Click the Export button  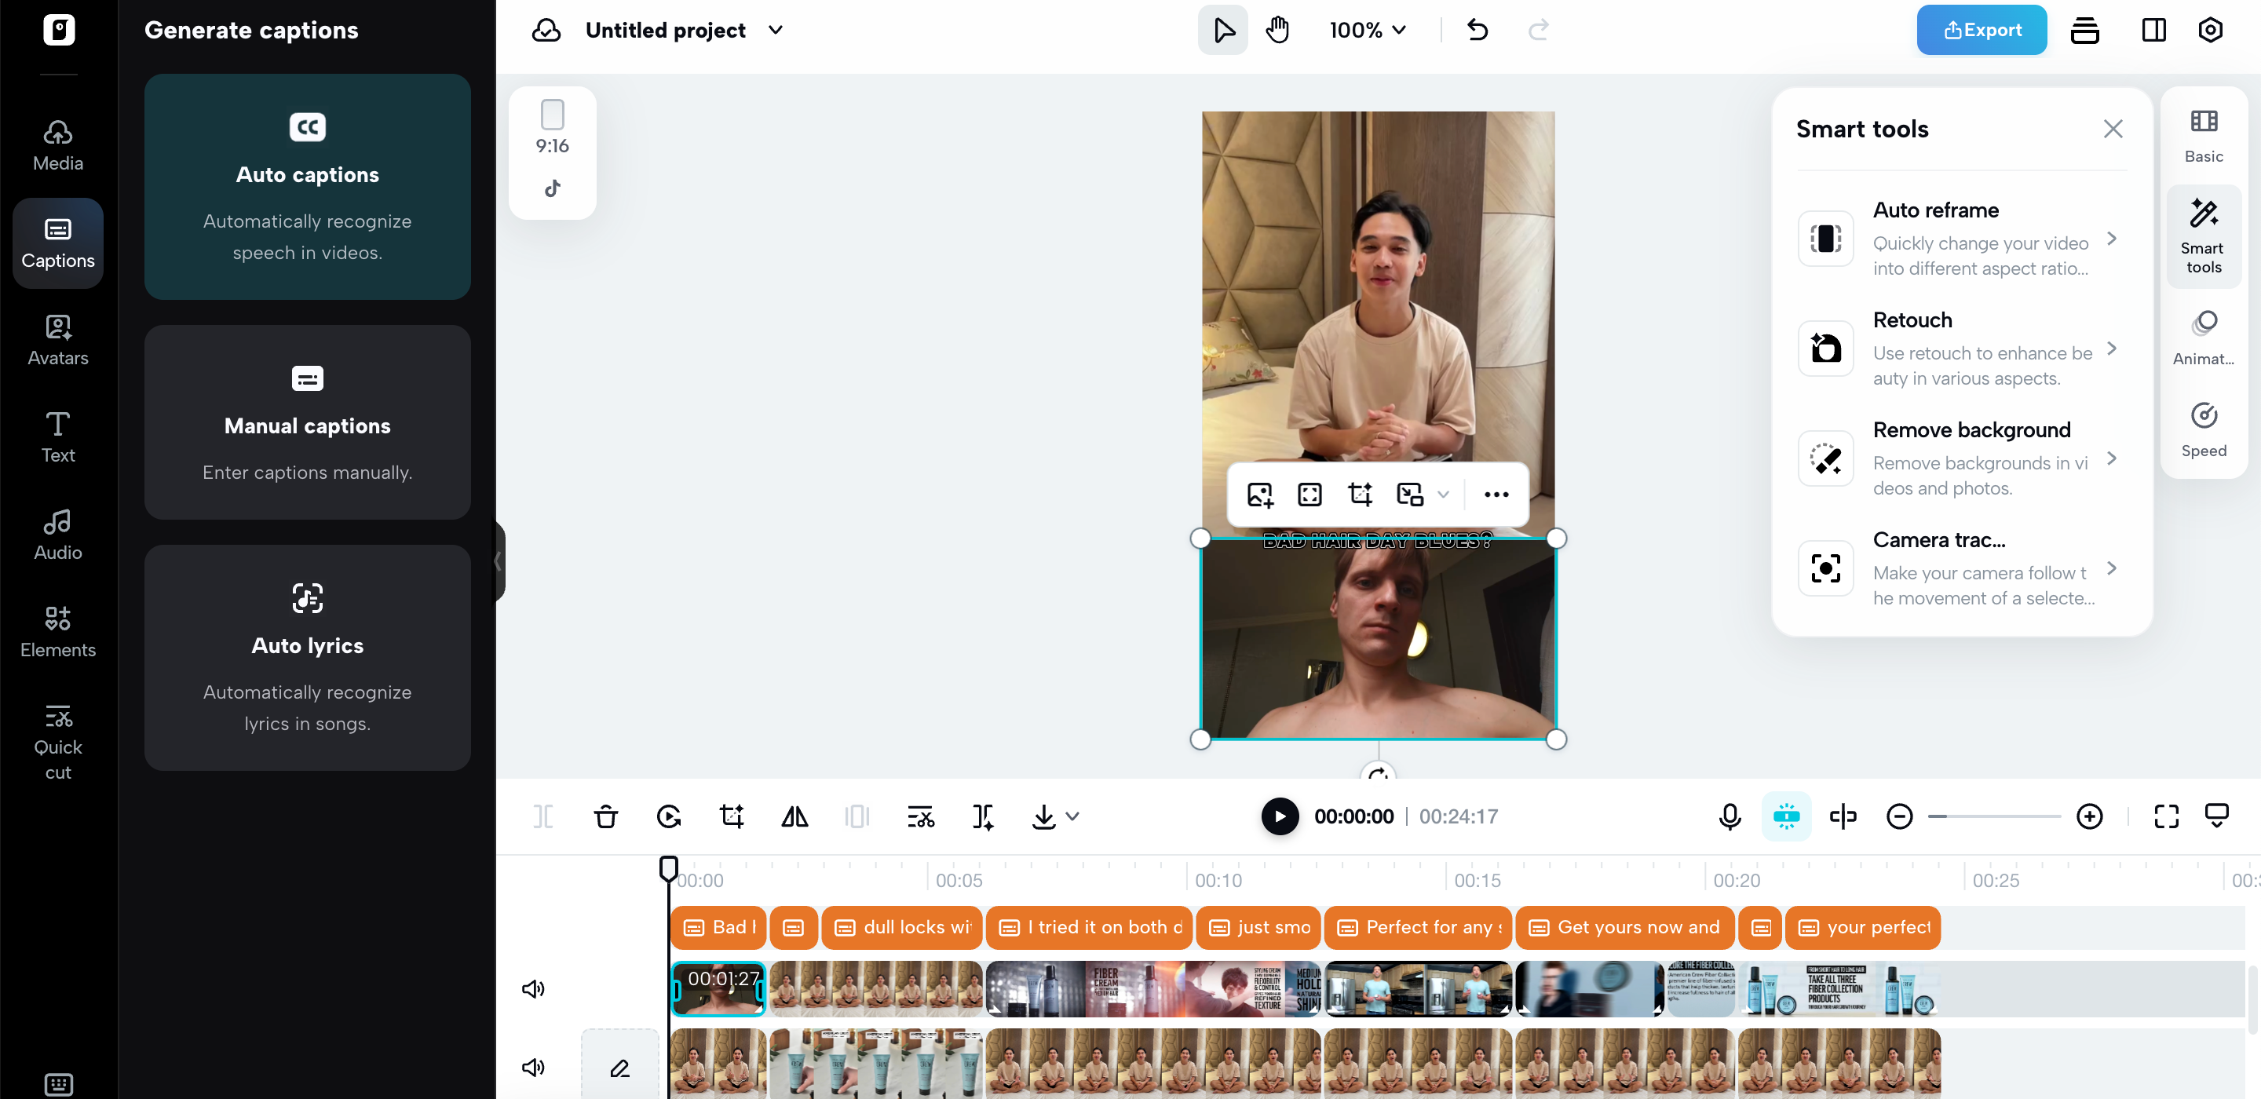click(x=1981, y=30)
